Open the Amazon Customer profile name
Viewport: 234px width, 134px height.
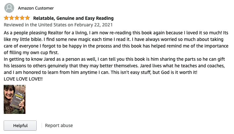coord(36,8)
